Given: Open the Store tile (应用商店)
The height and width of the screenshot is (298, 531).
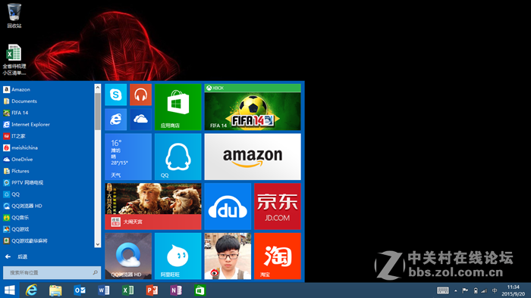Looking at the screenshot, I should tap(178, 107).
